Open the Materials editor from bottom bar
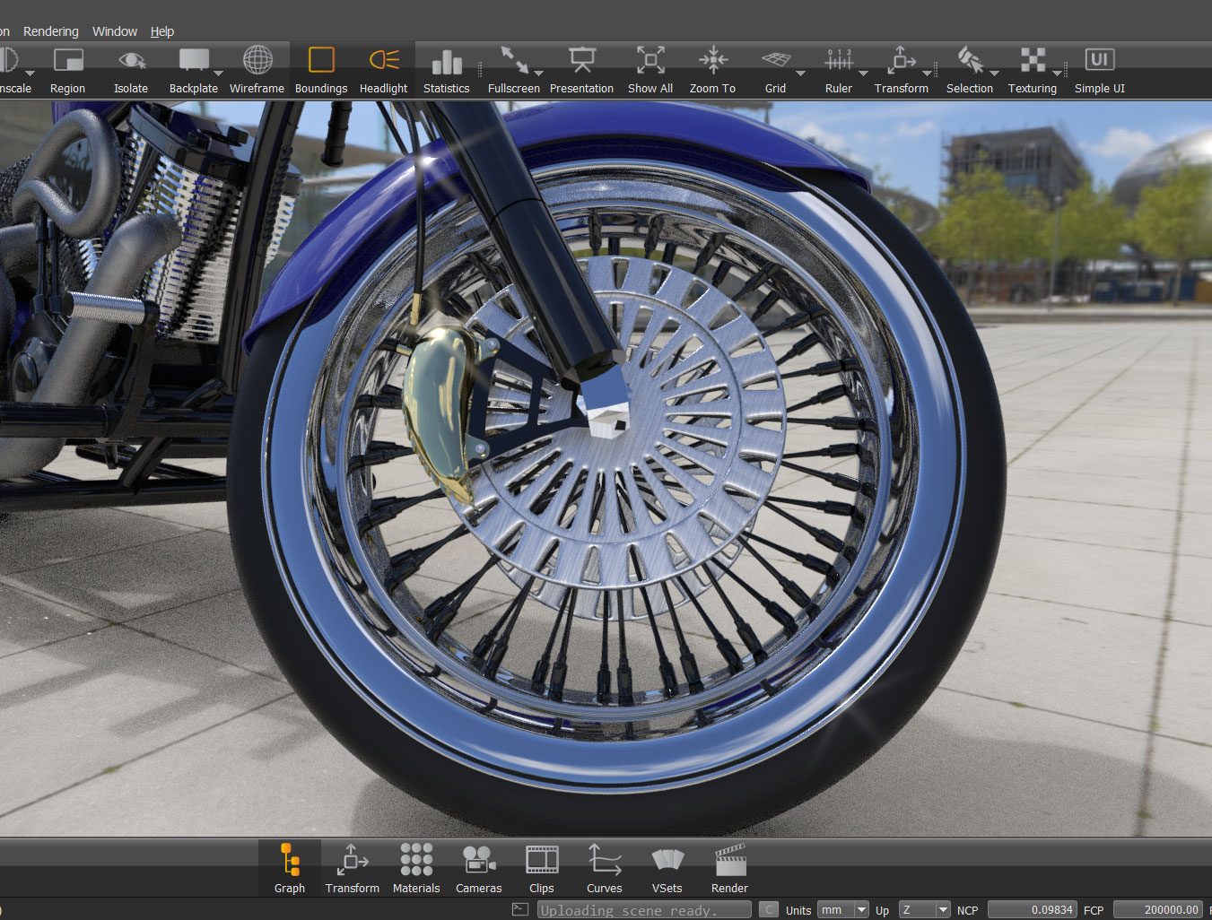The height and width of the screenshot is (920, 1212). point(416,861)
